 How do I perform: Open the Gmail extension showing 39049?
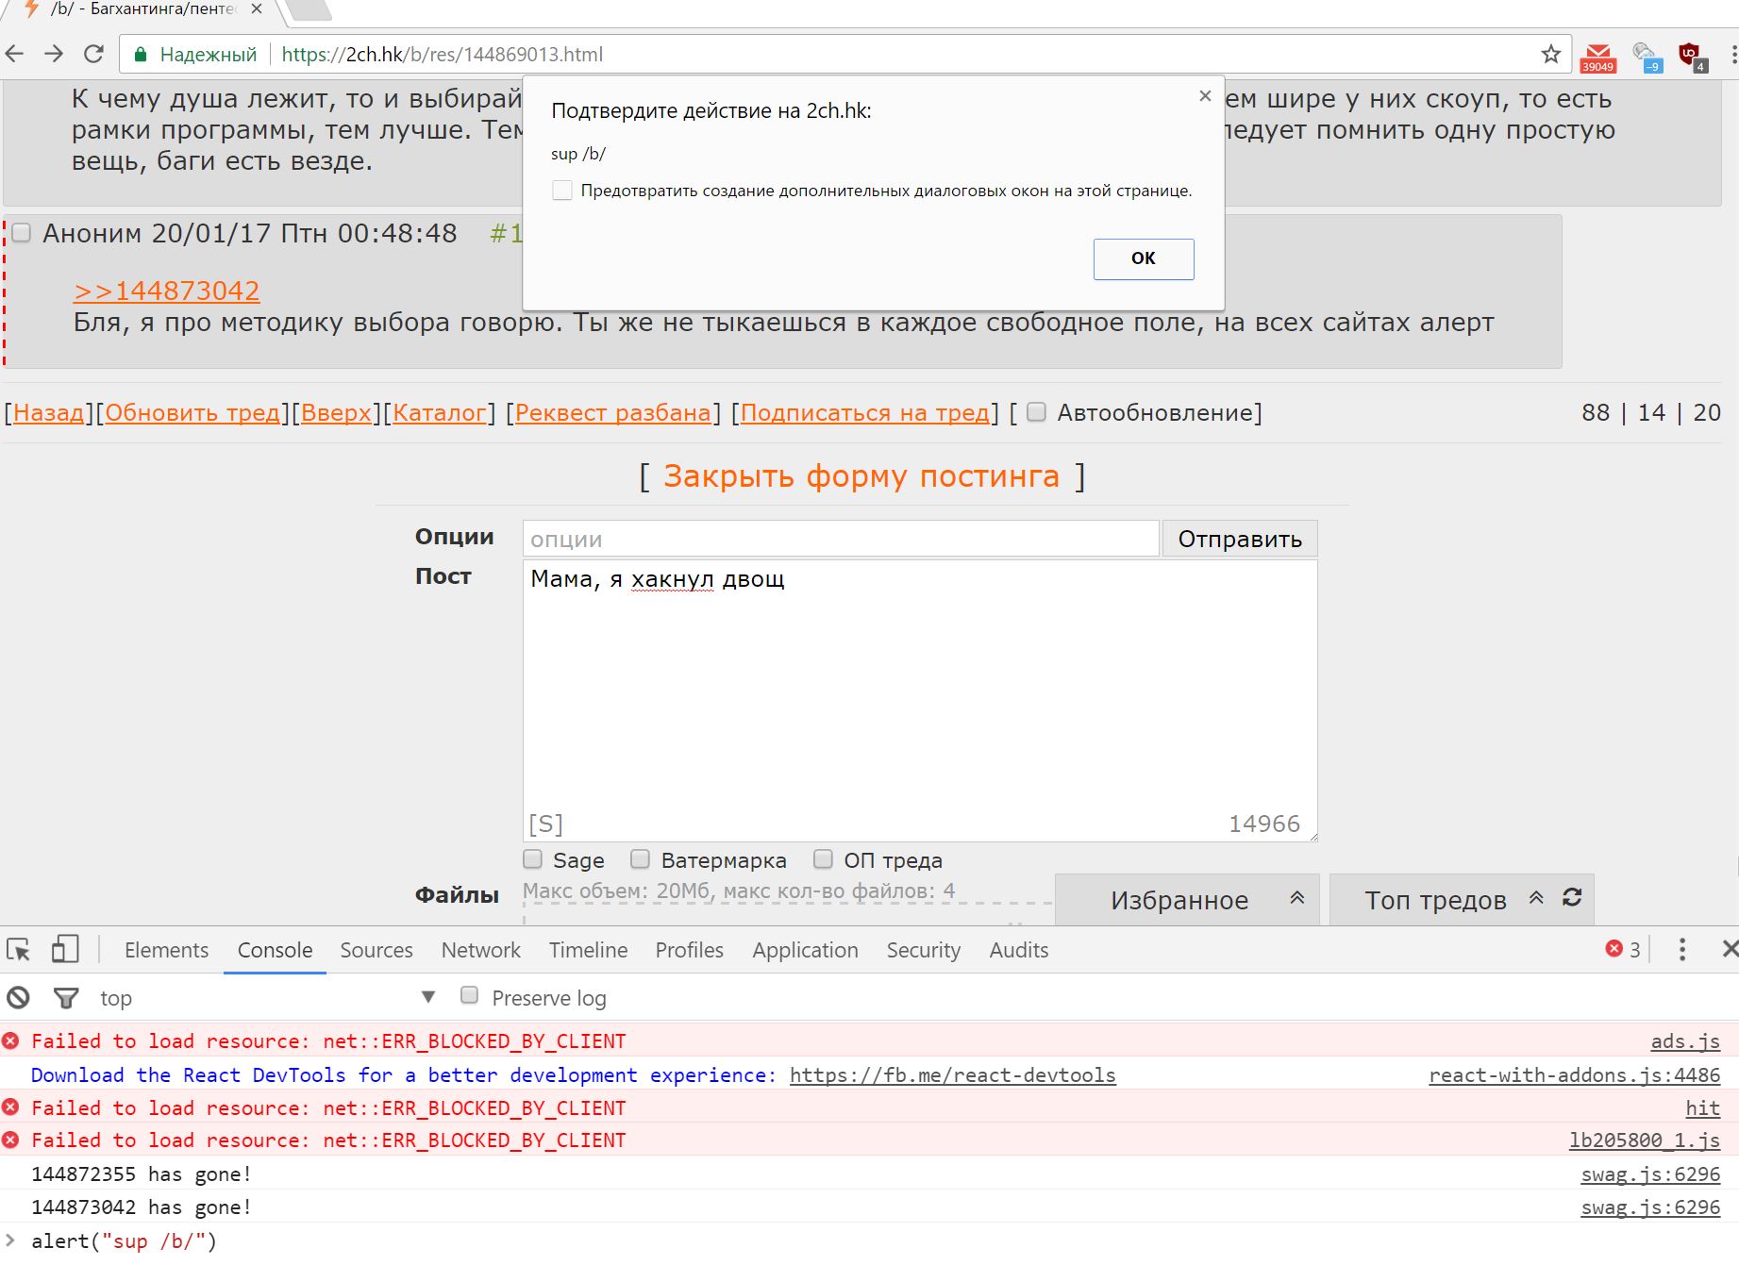pos(1598,58)
